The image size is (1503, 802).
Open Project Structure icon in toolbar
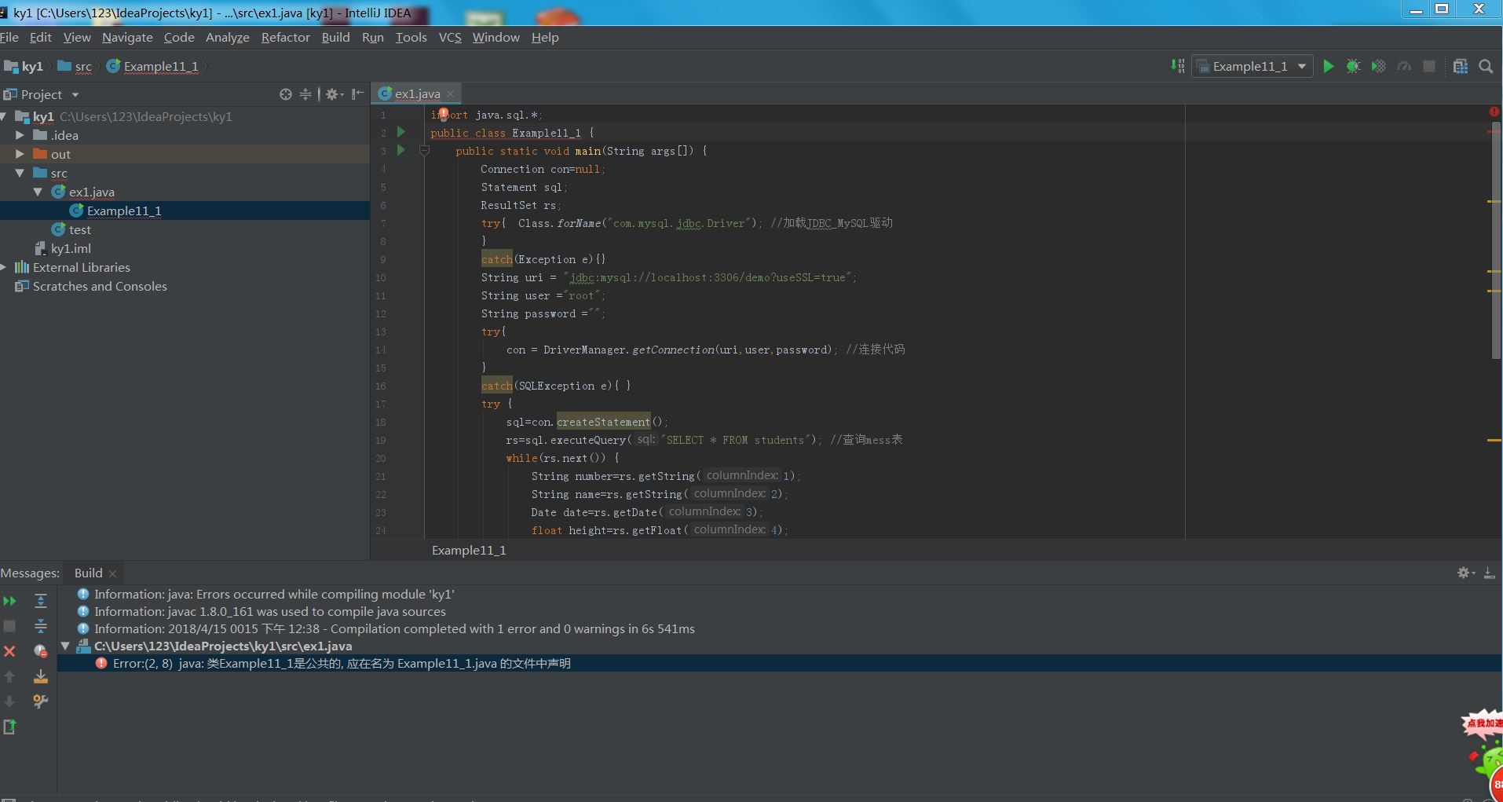(1461, 67)
